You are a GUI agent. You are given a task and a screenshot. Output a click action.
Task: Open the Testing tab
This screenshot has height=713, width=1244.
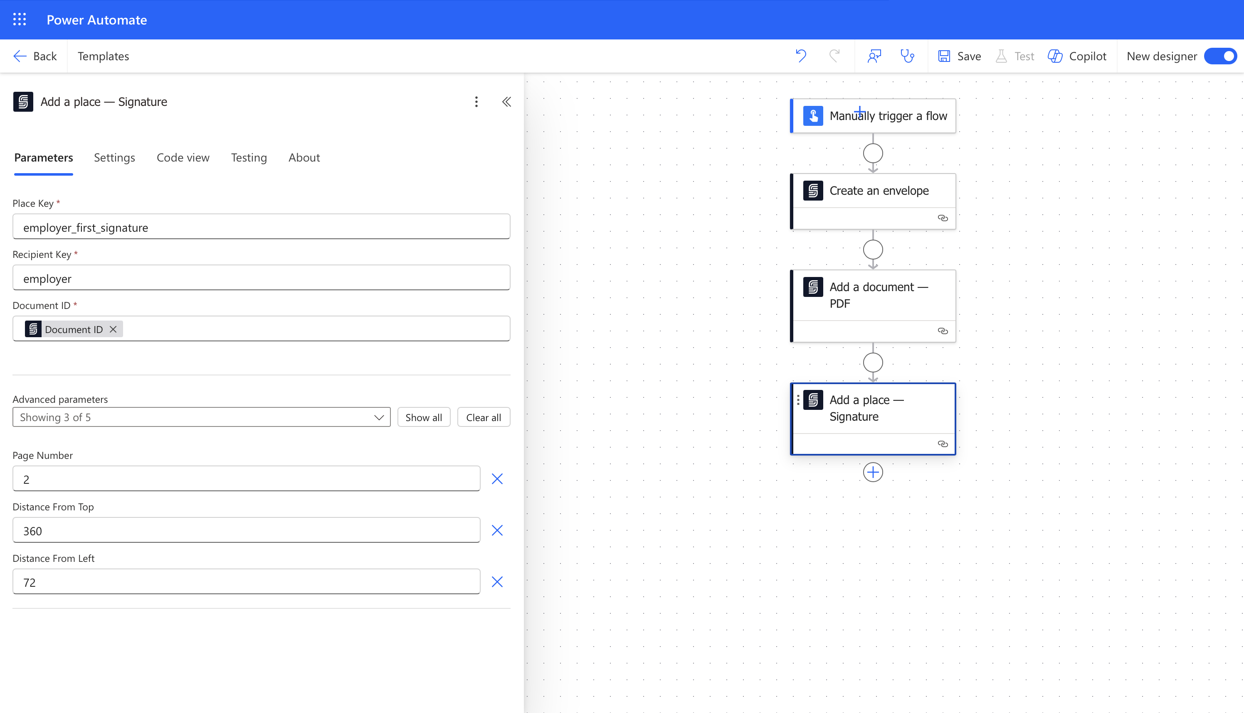coord(249,158)
